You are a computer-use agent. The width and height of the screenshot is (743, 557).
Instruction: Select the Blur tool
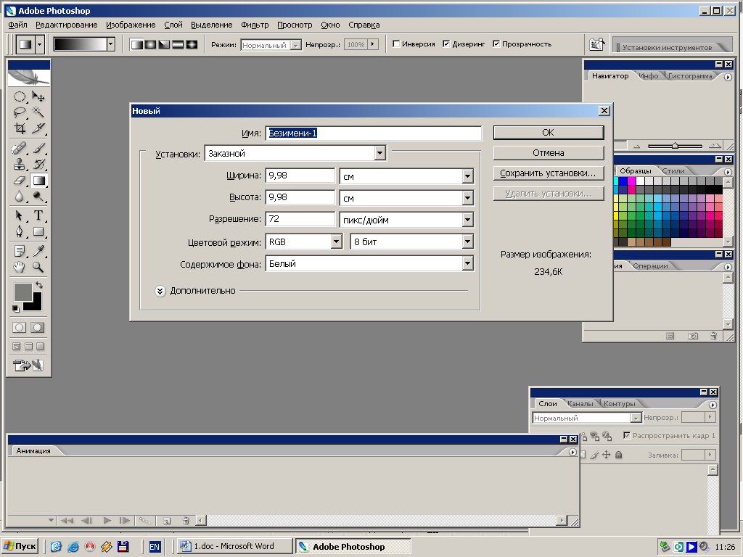pos(19,196)
